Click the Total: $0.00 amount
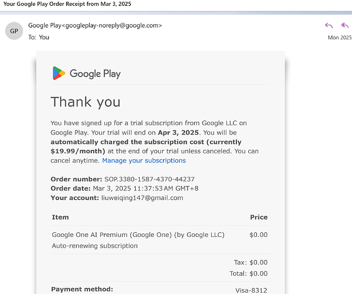The height and width of the screenshot is (294, 352). 248,273
